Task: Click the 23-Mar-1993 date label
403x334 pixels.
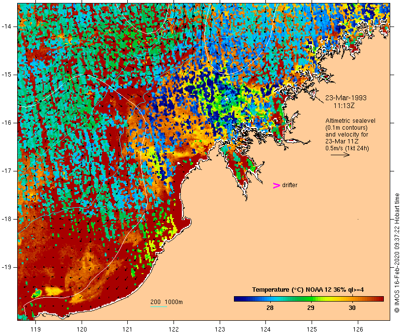Action: tap(346, 98)
